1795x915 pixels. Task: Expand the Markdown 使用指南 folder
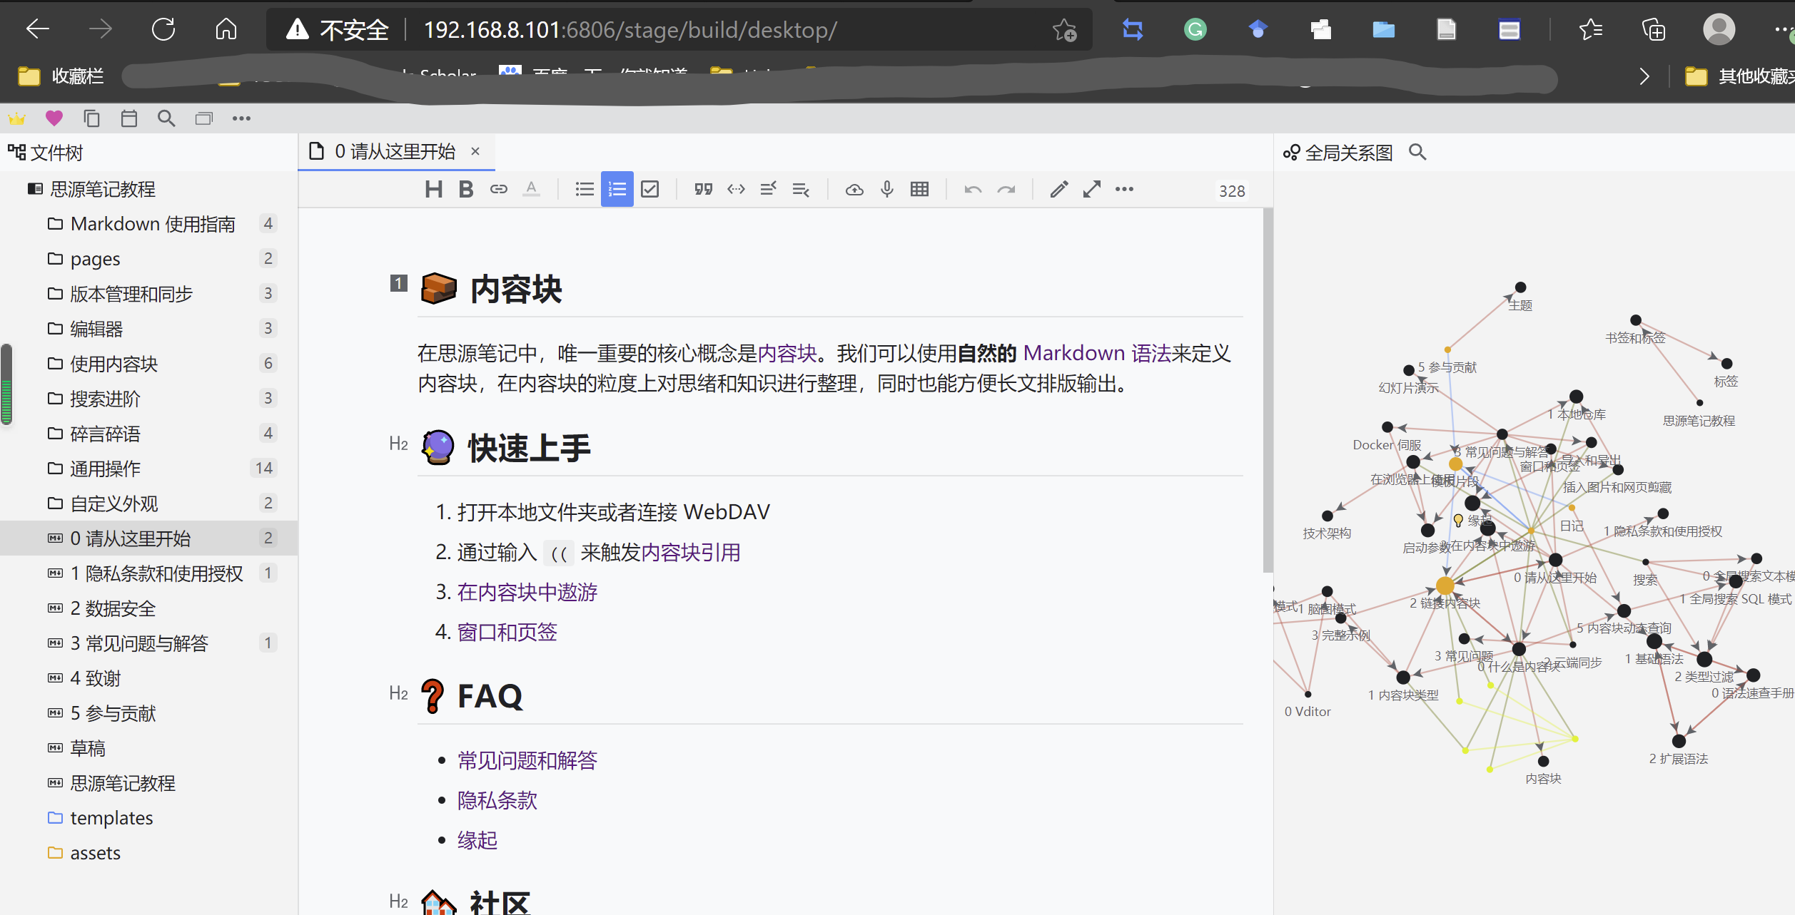click(x=152, y=224)
